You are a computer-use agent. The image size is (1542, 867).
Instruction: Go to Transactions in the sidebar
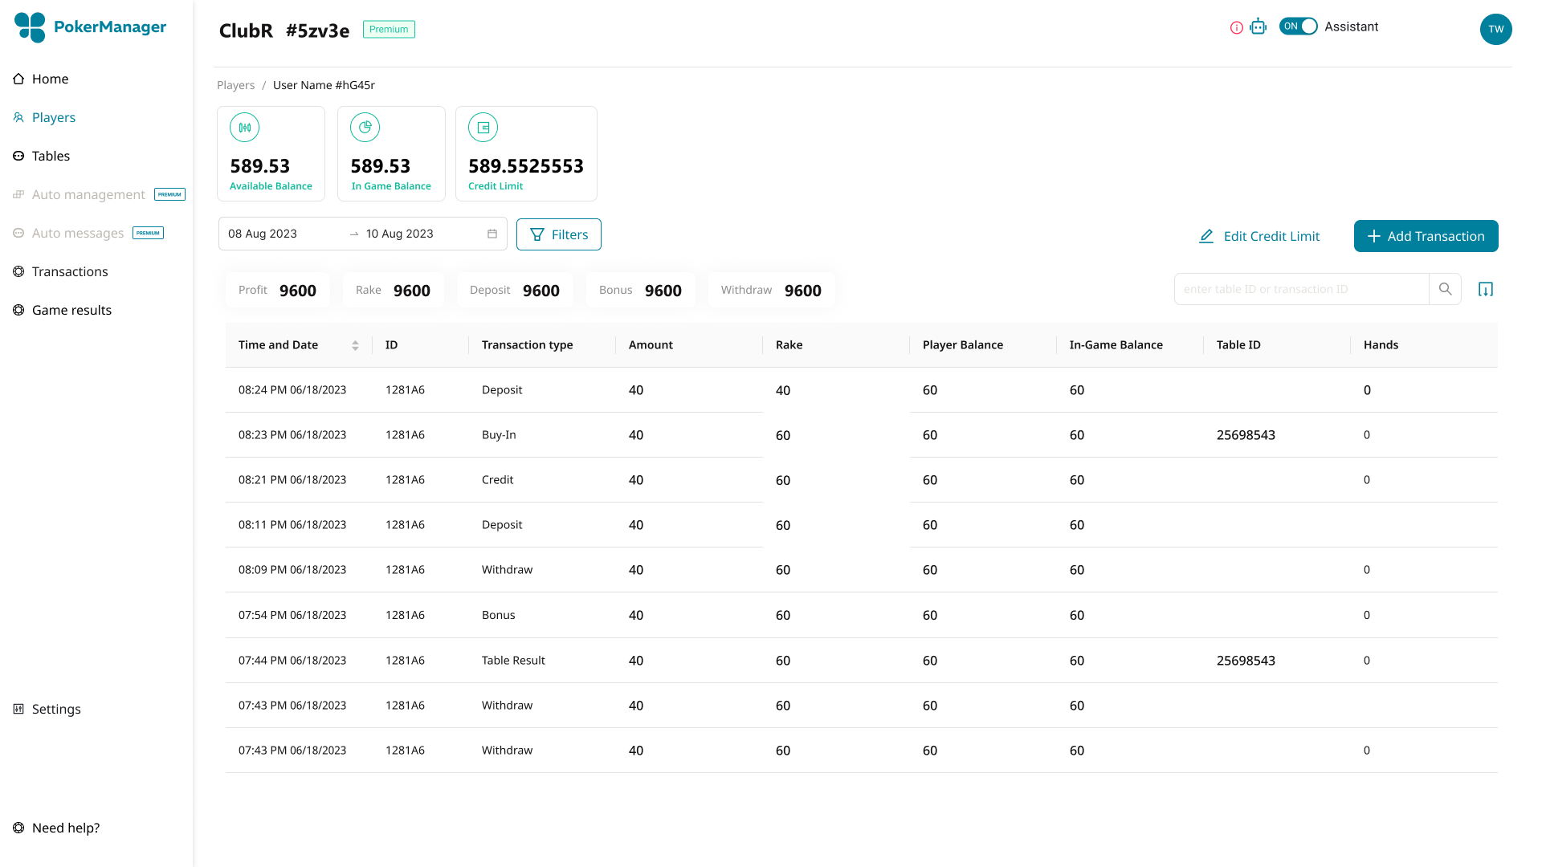[70, 271]
